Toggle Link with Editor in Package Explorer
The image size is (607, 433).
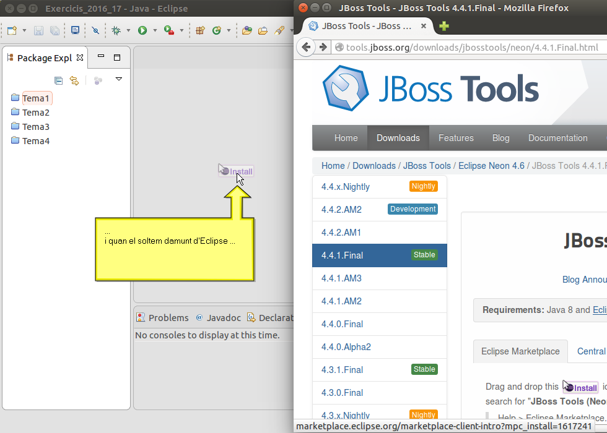(74, 80)
